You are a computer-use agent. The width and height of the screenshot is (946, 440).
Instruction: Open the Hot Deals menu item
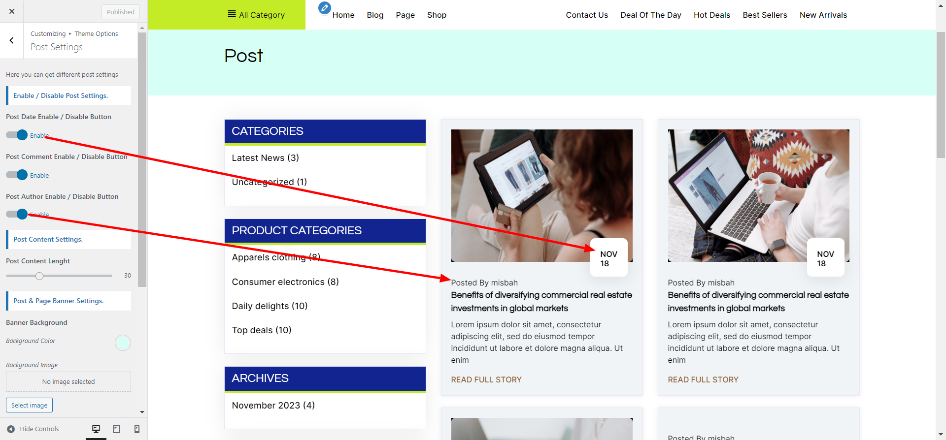click(x=711, y=15)
